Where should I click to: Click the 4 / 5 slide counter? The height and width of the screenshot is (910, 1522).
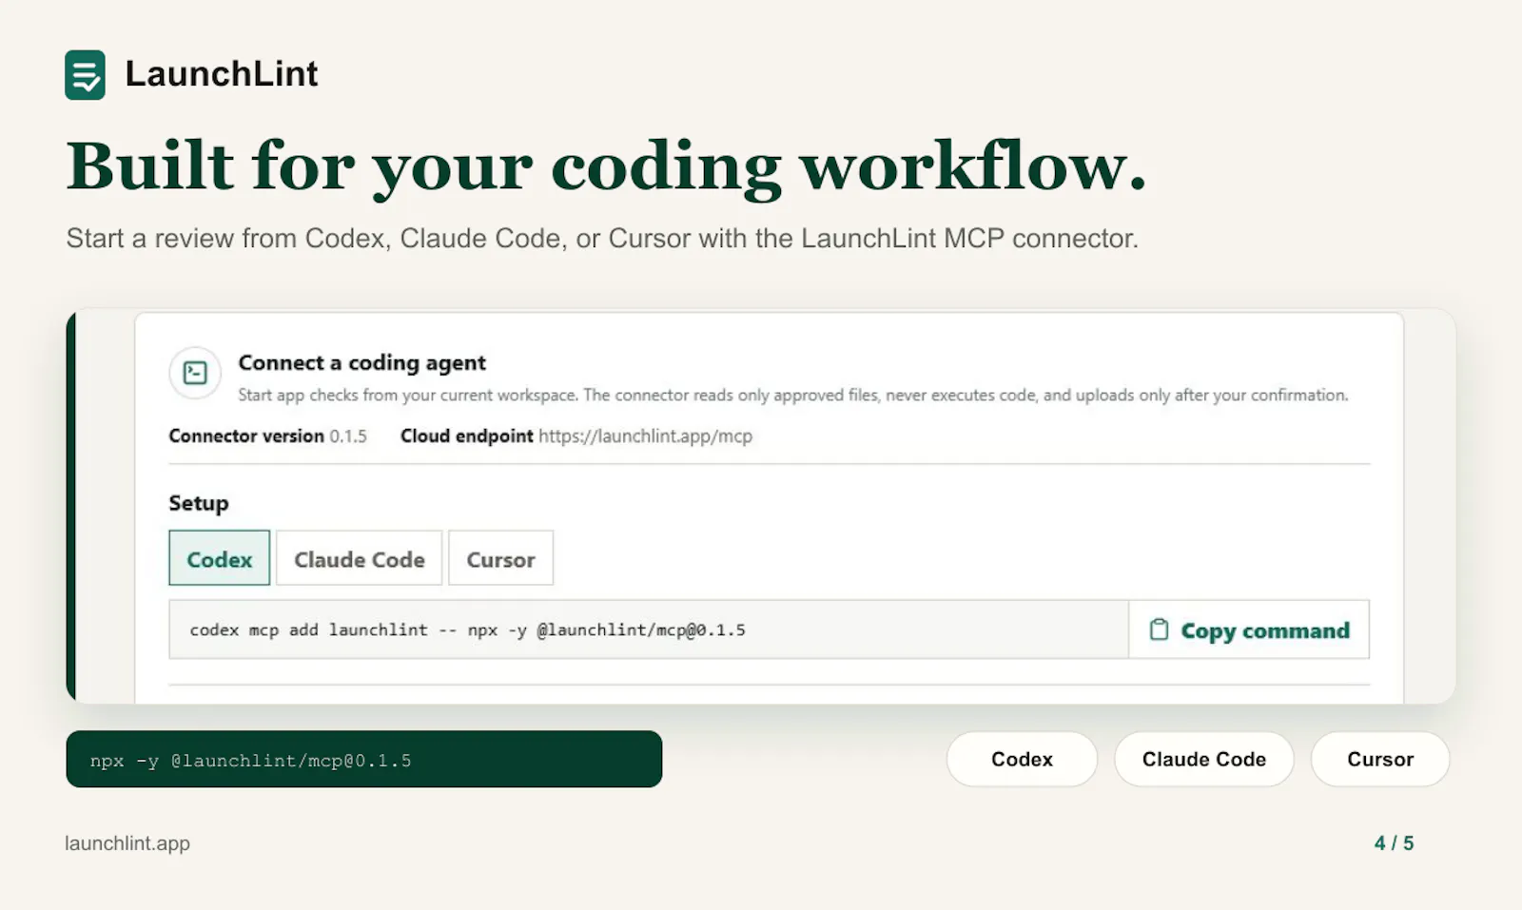tap(1394, 843)
